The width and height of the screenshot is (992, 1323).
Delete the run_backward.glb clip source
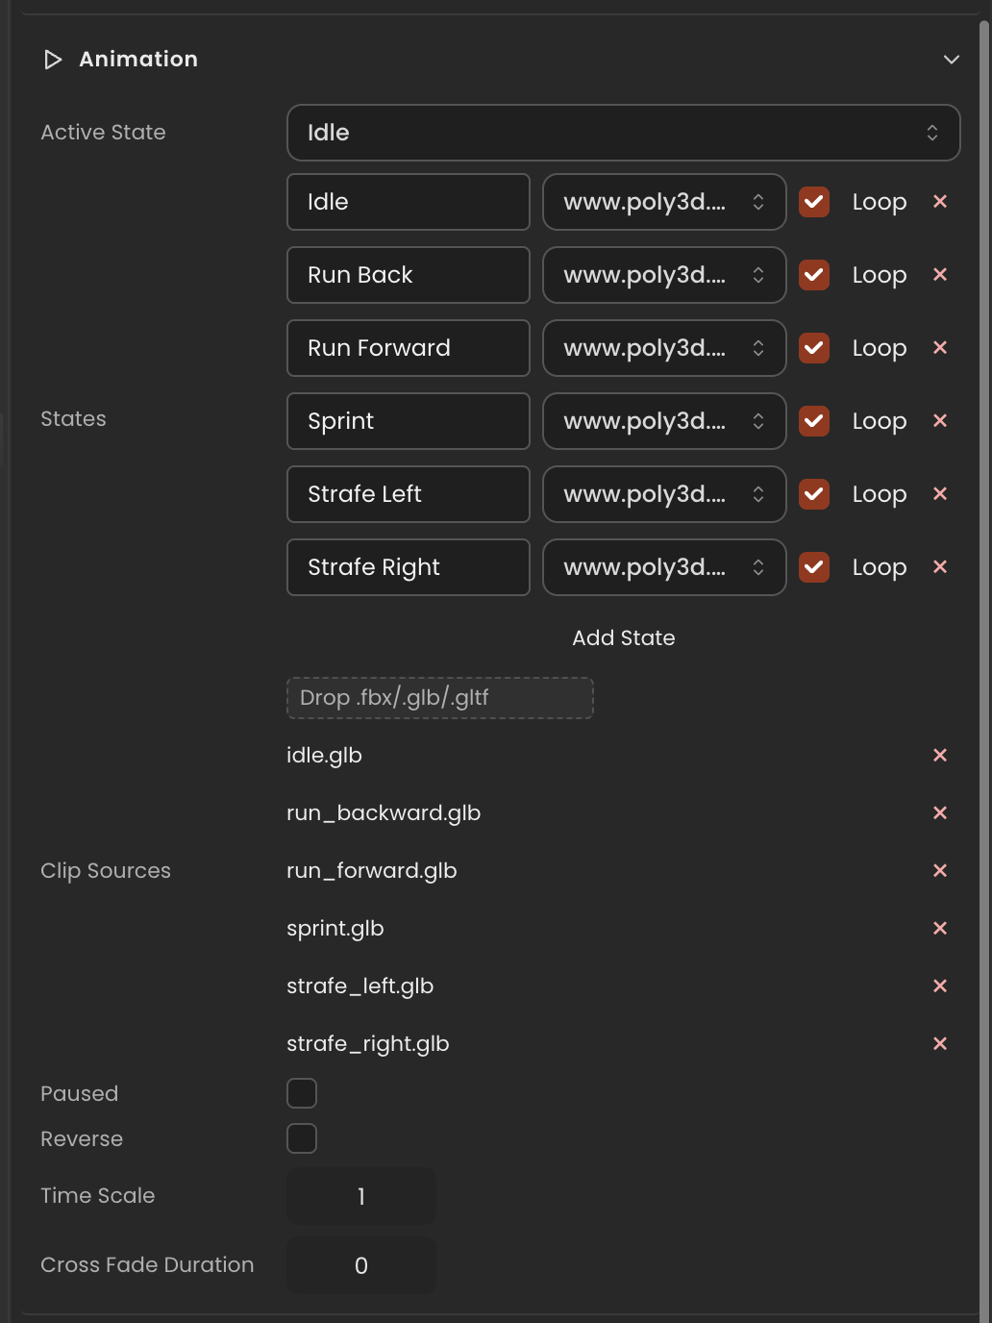[x=940, y=812]
